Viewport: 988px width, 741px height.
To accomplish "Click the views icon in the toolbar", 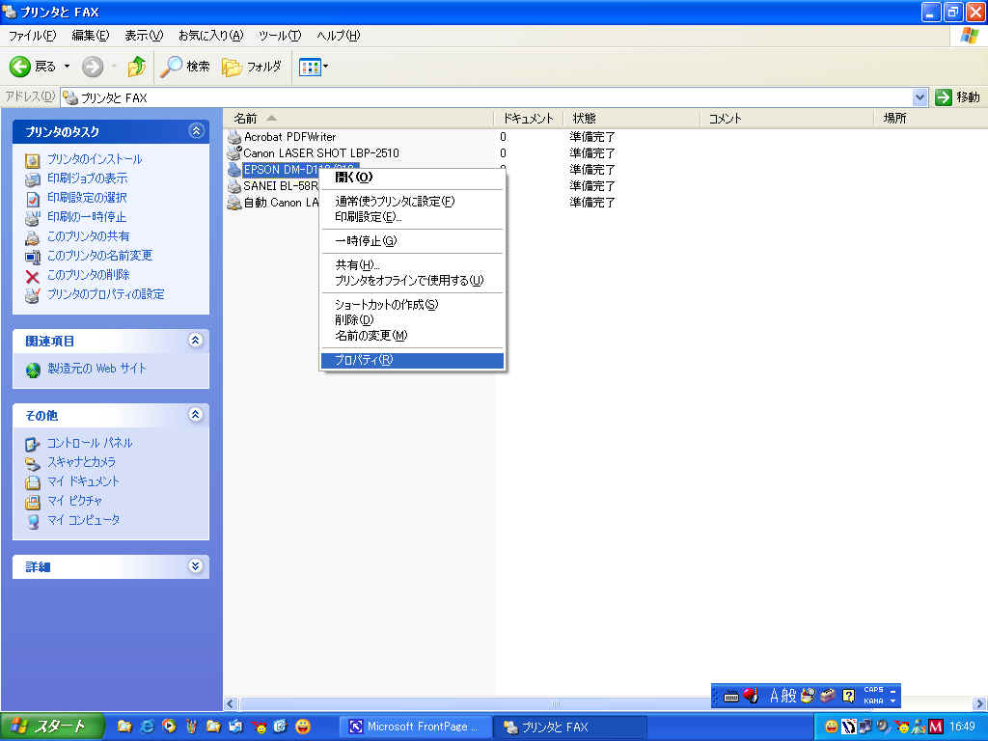I will coord(310,67).
